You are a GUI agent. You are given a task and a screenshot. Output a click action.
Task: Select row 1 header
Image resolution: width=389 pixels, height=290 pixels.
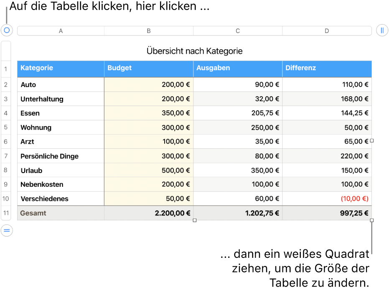click(x=6, y=69)
